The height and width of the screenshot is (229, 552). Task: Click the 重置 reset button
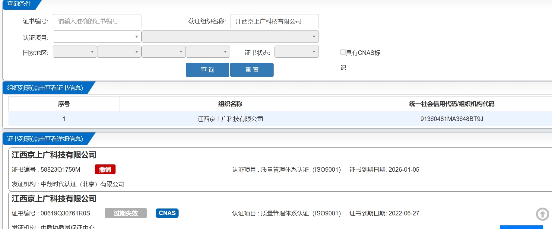point(252,70)
